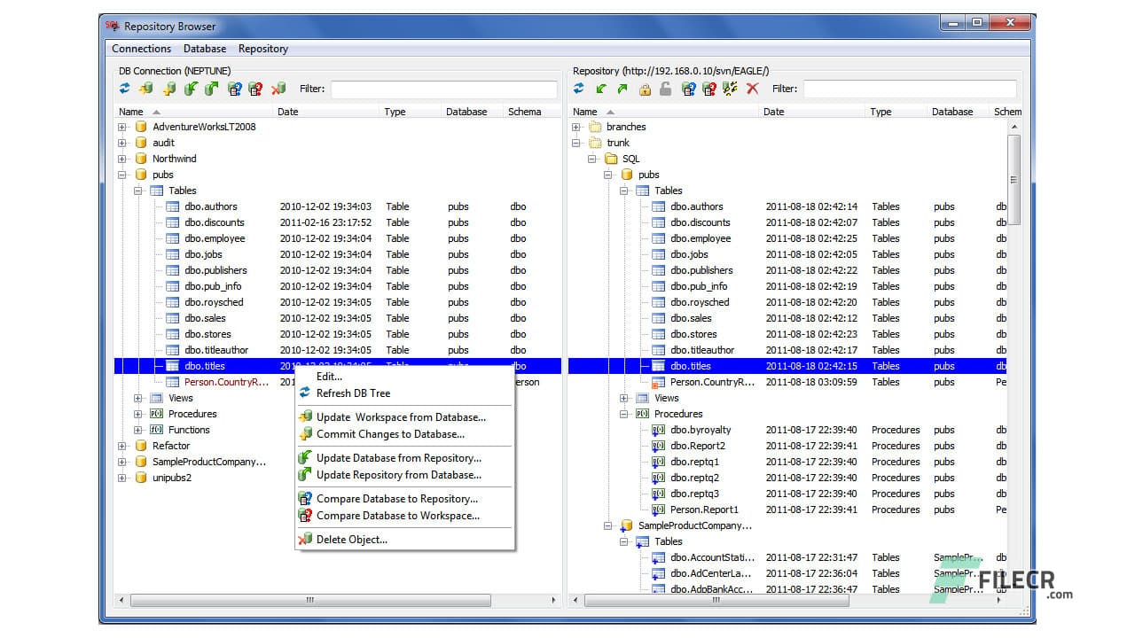Viewport: 1135px width, 638px height.
Task: Select the Lock icon in the Repository toolbar
Action: (646, 89)
